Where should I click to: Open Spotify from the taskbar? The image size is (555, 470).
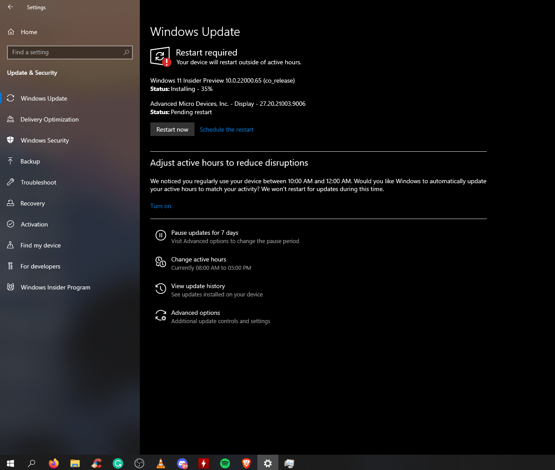click(x=225, y=463)
